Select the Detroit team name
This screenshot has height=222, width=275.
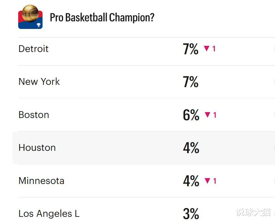click(x=33, y=49)
